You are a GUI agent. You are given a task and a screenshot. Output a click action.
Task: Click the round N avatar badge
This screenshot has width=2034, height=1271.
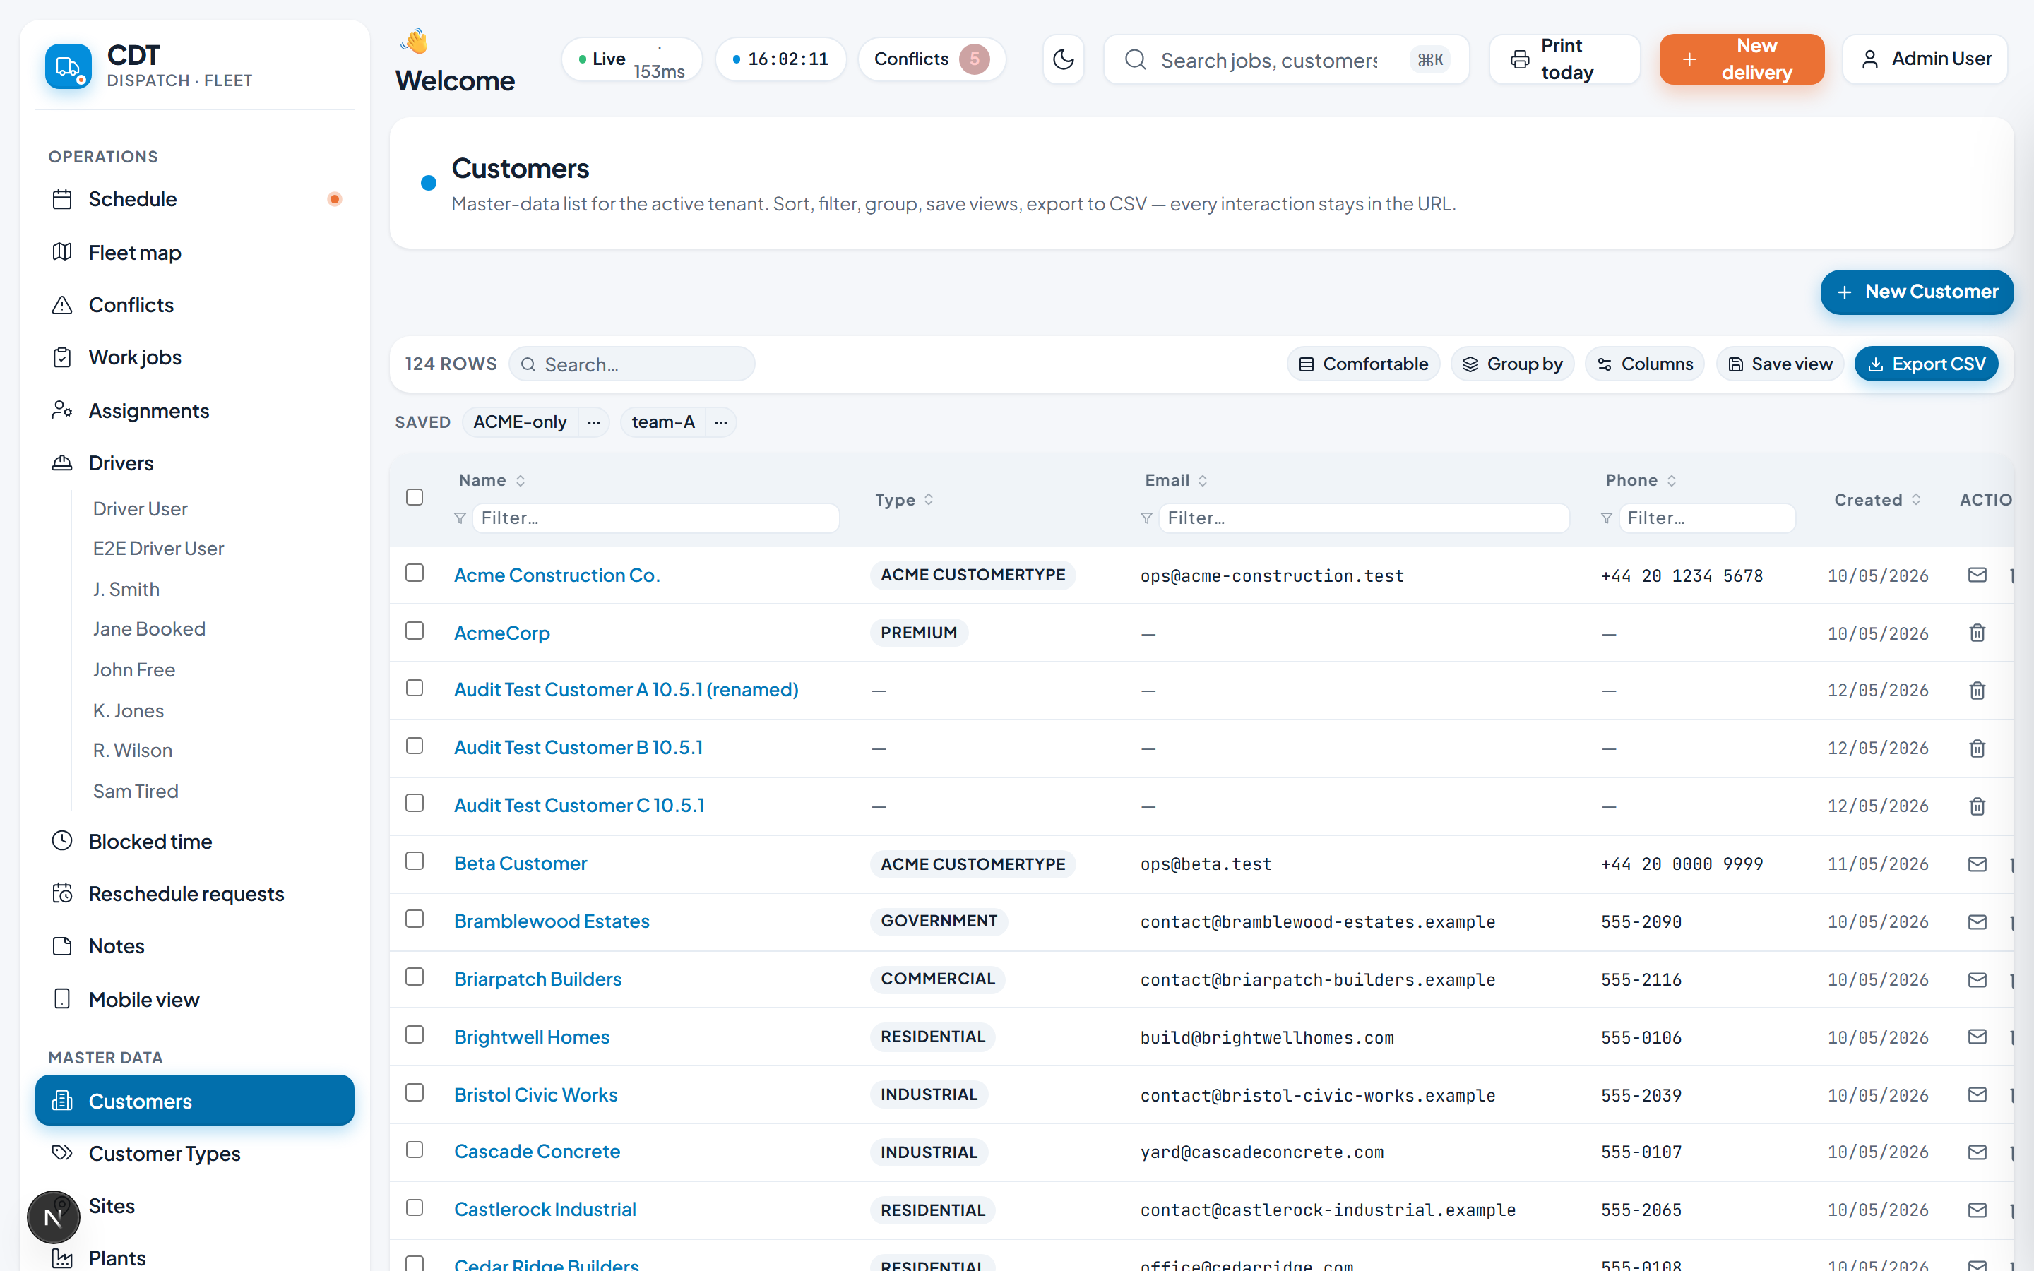point(53,1217)
